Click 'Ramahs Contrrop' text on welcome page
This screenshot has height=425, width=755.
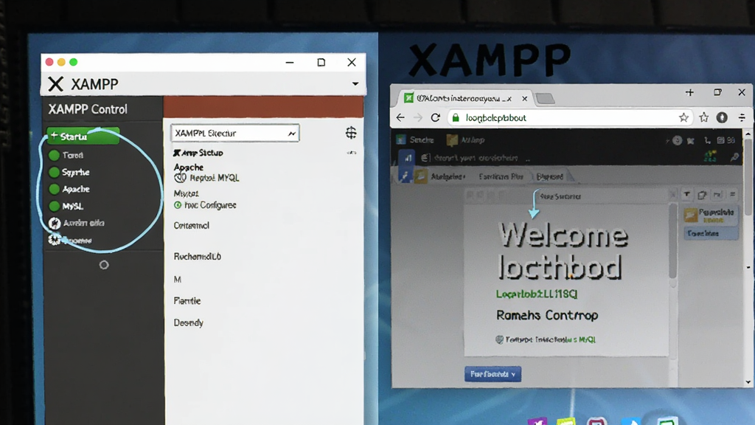point(547,315)
